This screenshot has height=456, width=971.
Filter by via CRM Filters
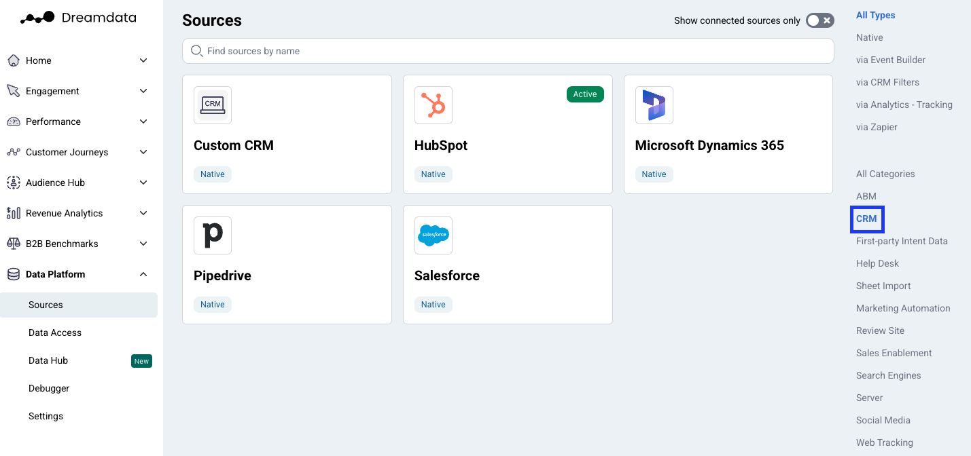tap(887, 82)
